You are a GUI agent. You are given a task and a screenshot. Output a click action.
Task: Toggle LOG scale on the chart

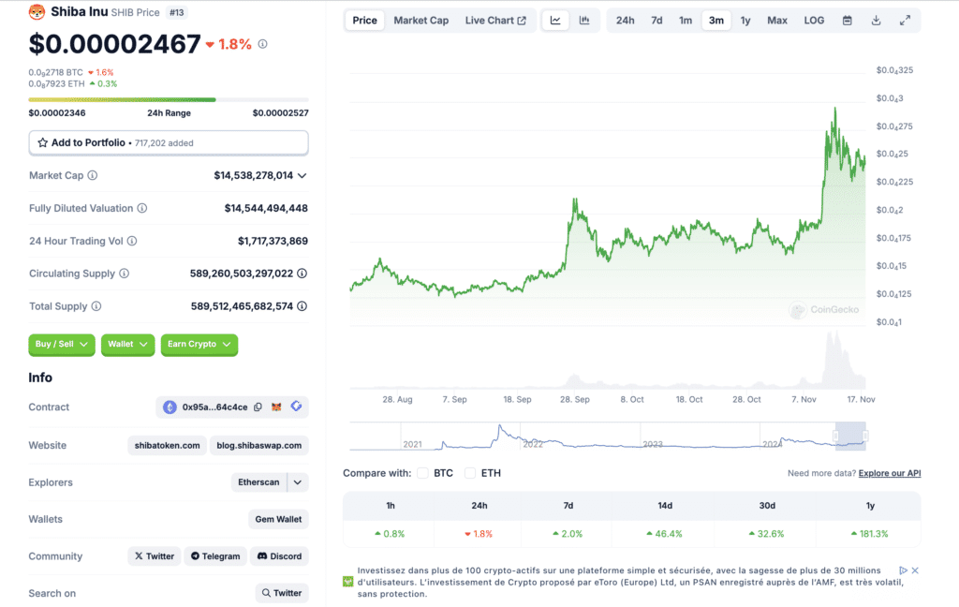[814, 21]
